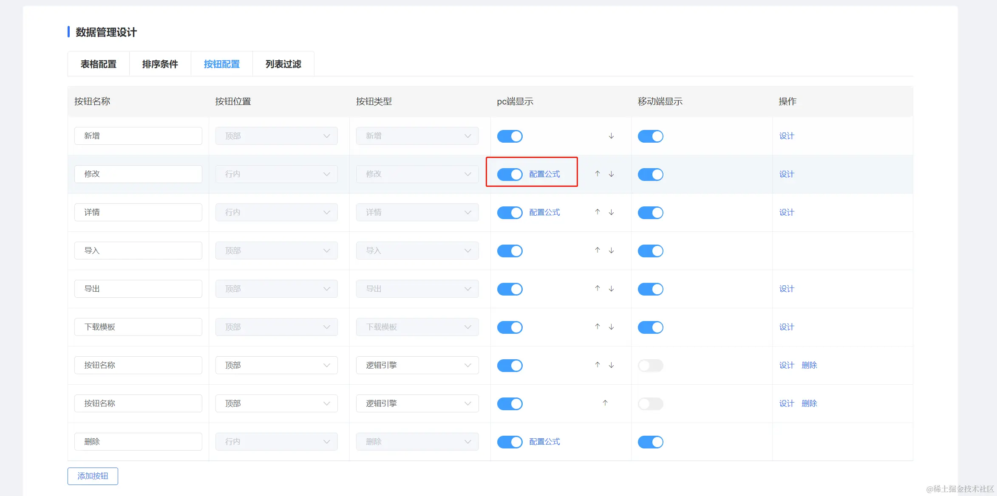Move 导入 row up with arrow
The image size is (997, 496).
598,250
